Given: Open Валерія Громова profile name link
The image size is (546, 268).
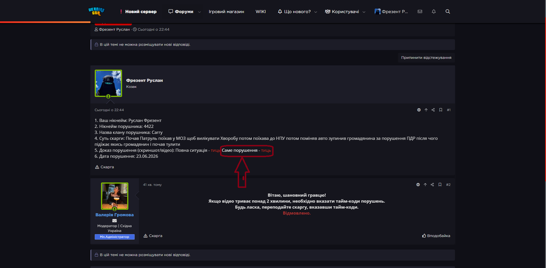Looking at the screenshot, I should (114, 215).
